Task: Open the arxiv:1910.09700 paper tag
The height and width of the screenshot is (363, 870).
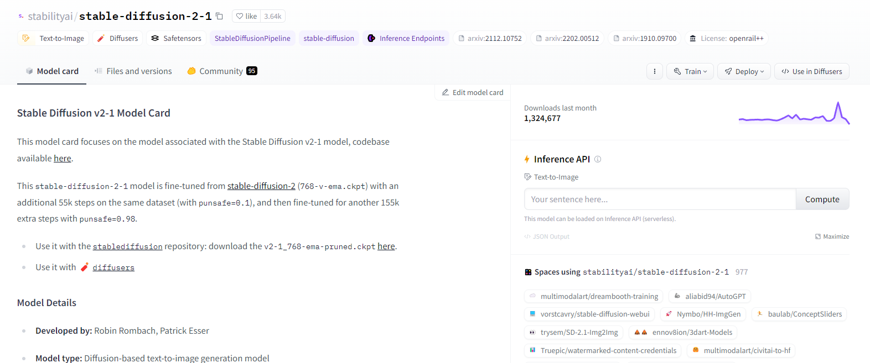Action: click(x=645, y=38)
